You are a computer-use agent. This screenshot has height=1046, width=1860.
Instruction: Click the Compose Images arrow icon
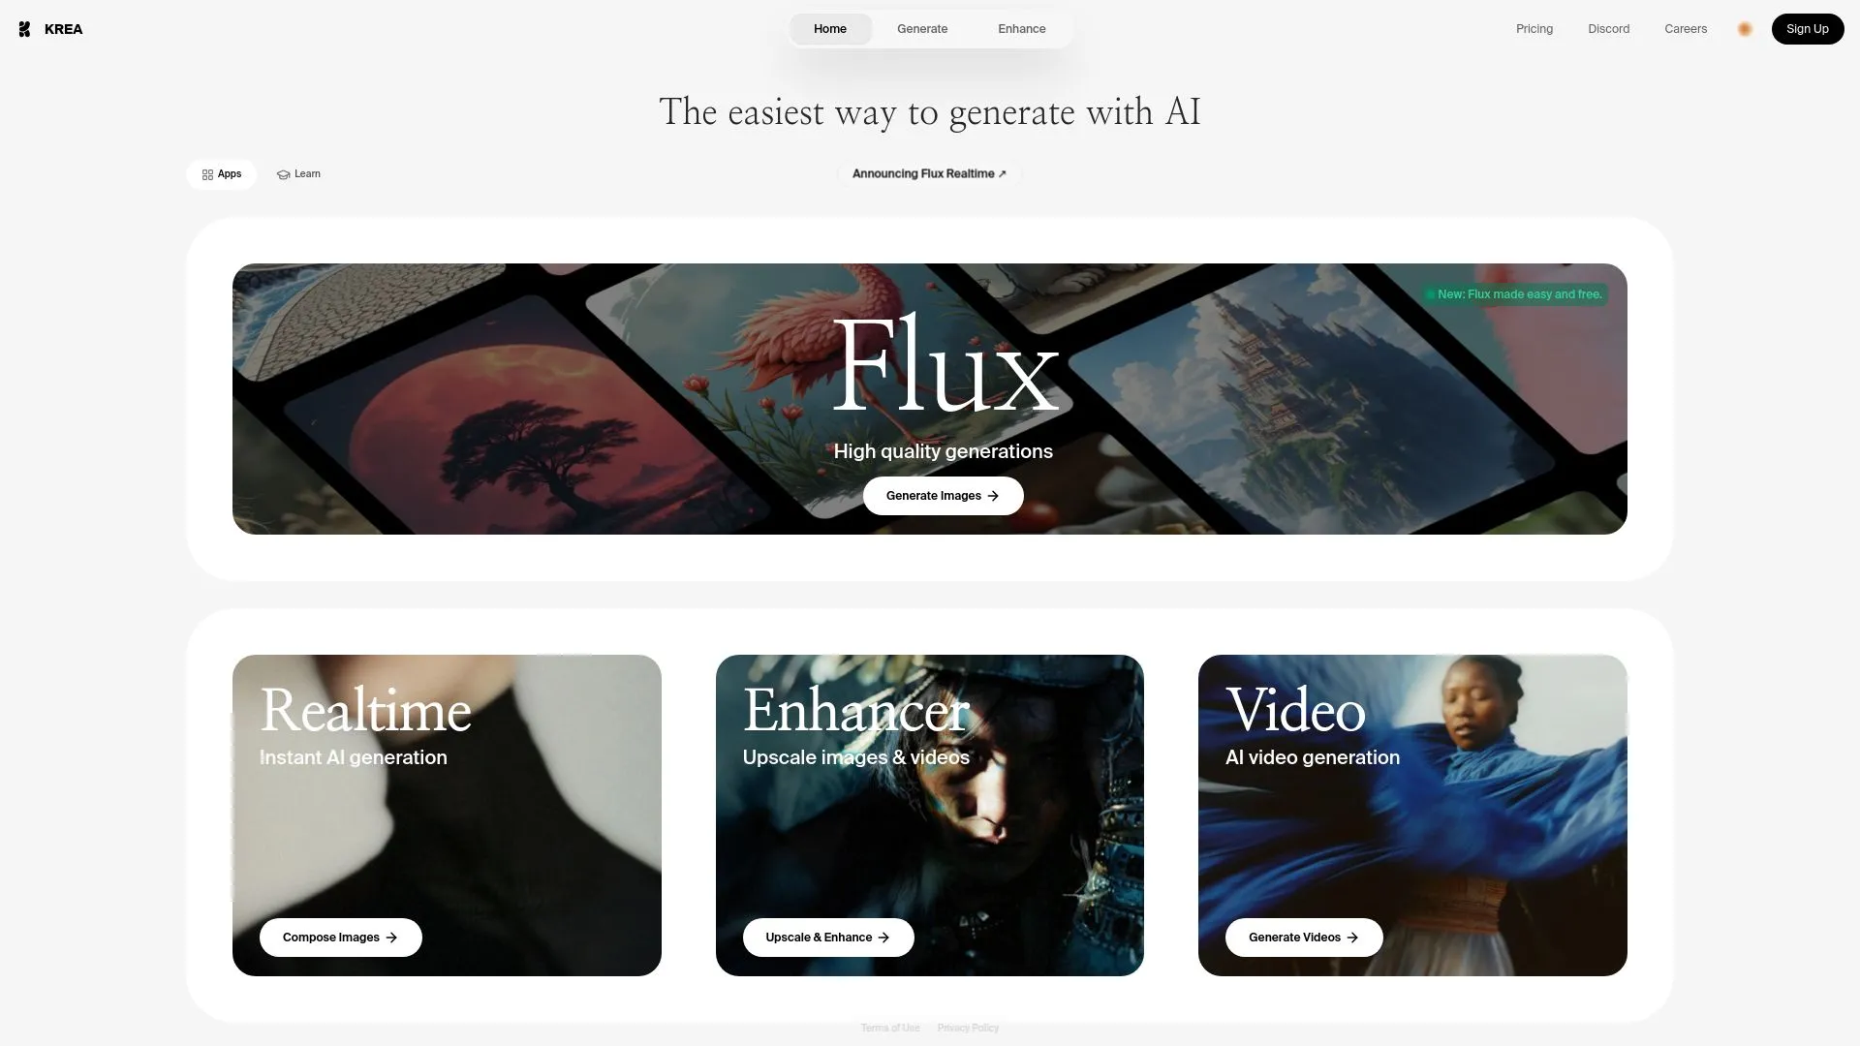click(x=392, y=937)
